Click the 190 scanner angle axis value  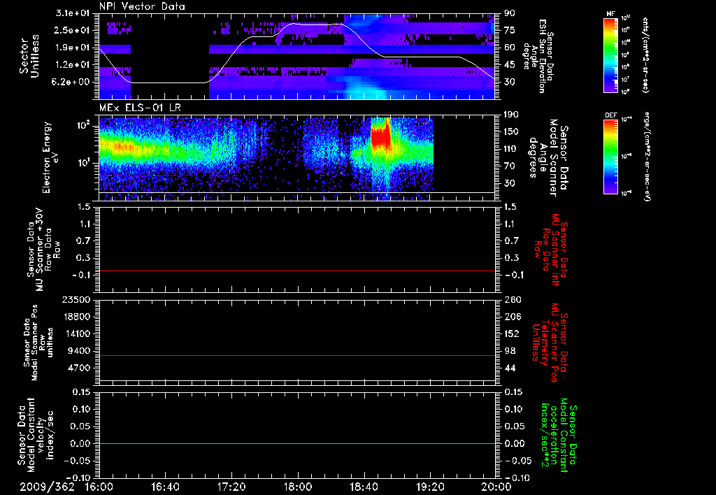pyautogui.click(x=511, y=115)
